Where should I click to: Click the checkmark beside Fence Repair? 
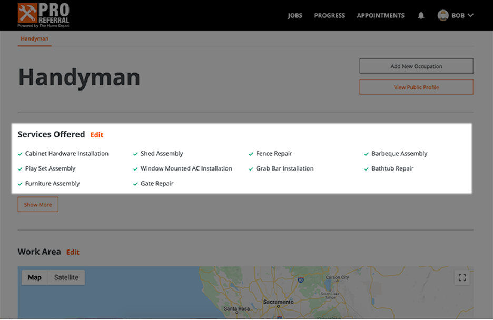point(250,154)
